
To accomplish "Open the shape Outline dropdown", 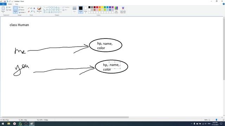I will 66,7.
